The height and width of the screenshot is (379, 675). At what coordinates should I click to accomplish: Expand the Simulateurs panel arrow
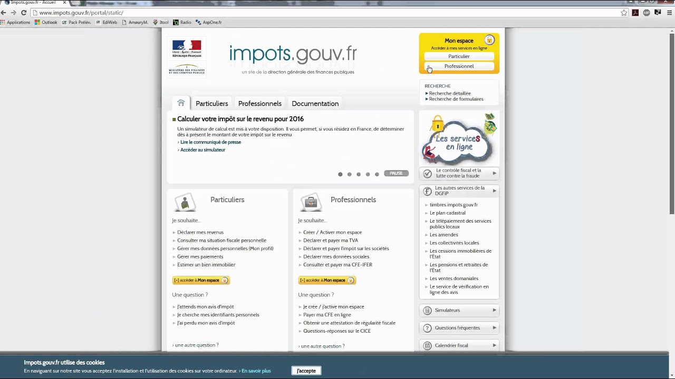pyautogui.click(x=494, y=310)
